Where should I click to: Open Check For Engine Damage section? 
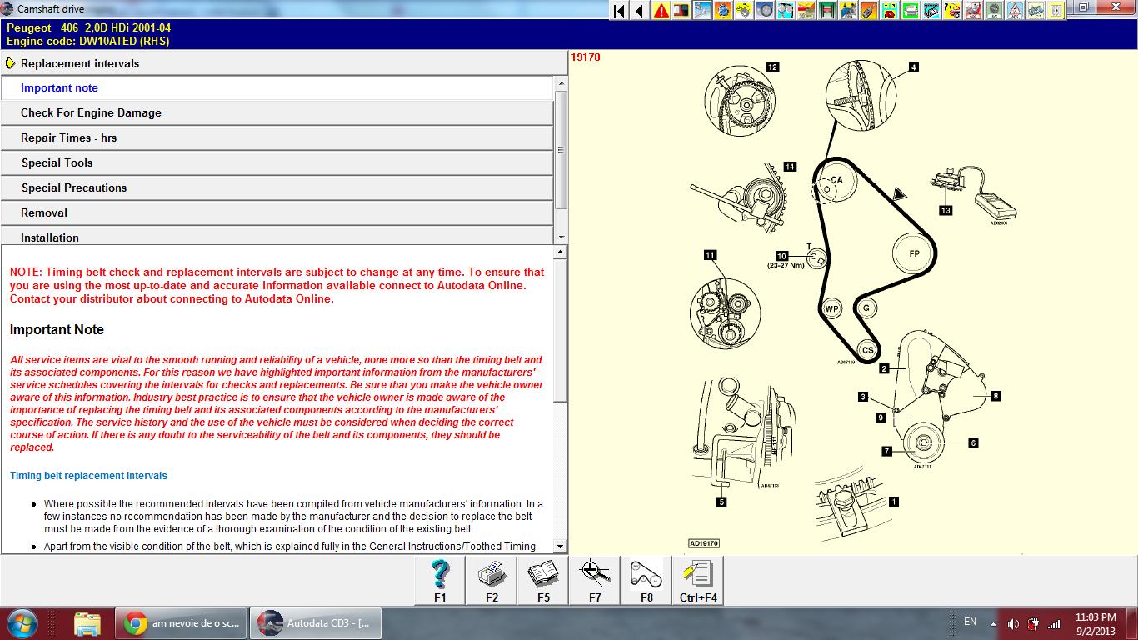(x=277, y=113)
